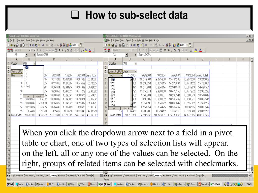
Task: Switch to Pivot Prime tab in right window
Action: [x=118, y=176]
